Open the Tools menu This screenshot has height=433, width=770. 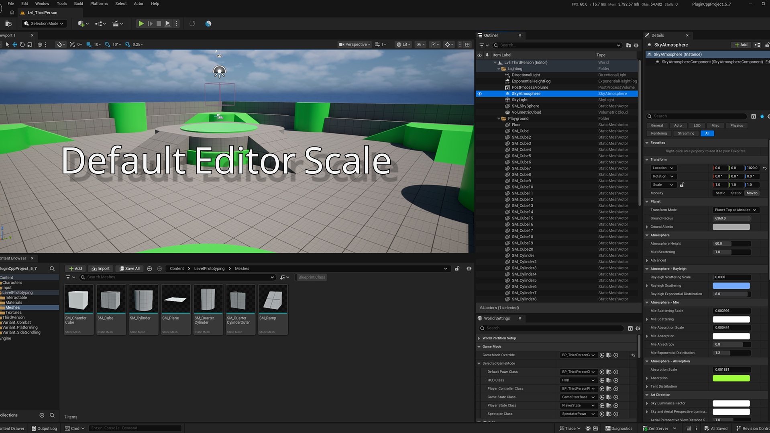point(61,4)
